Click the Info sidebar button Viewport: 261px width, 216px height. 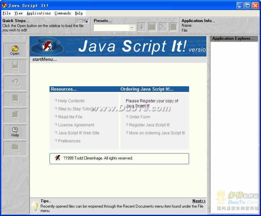(x=15, y=116)
